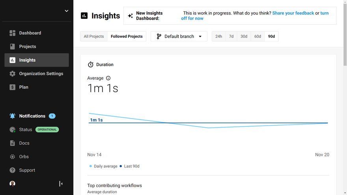
Task: Click the Notifications bell icon
Action: tap(12, 116)
